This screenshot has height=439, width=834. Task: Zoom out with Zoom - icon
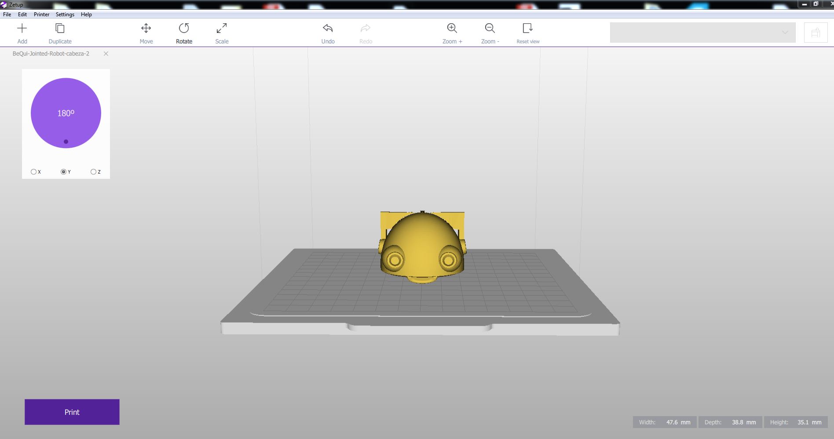point(490,29)
